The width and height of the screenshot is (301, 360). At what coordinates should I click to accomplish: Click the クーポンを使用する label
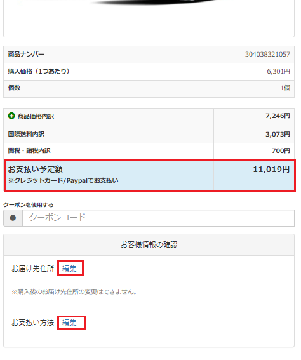click(x=29, y=204)
